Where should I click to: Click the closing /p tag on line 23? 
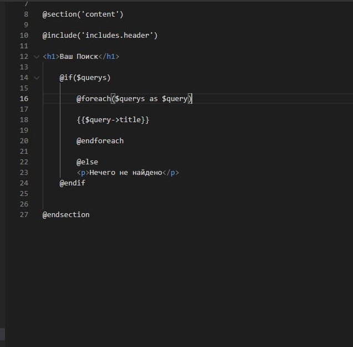point(171,173)
